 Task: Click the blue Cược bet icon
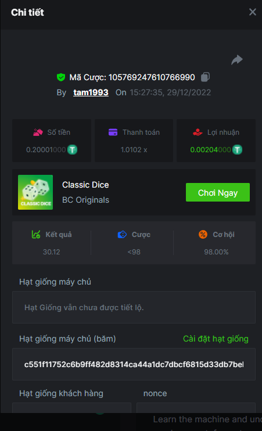[x=122, y=235]
